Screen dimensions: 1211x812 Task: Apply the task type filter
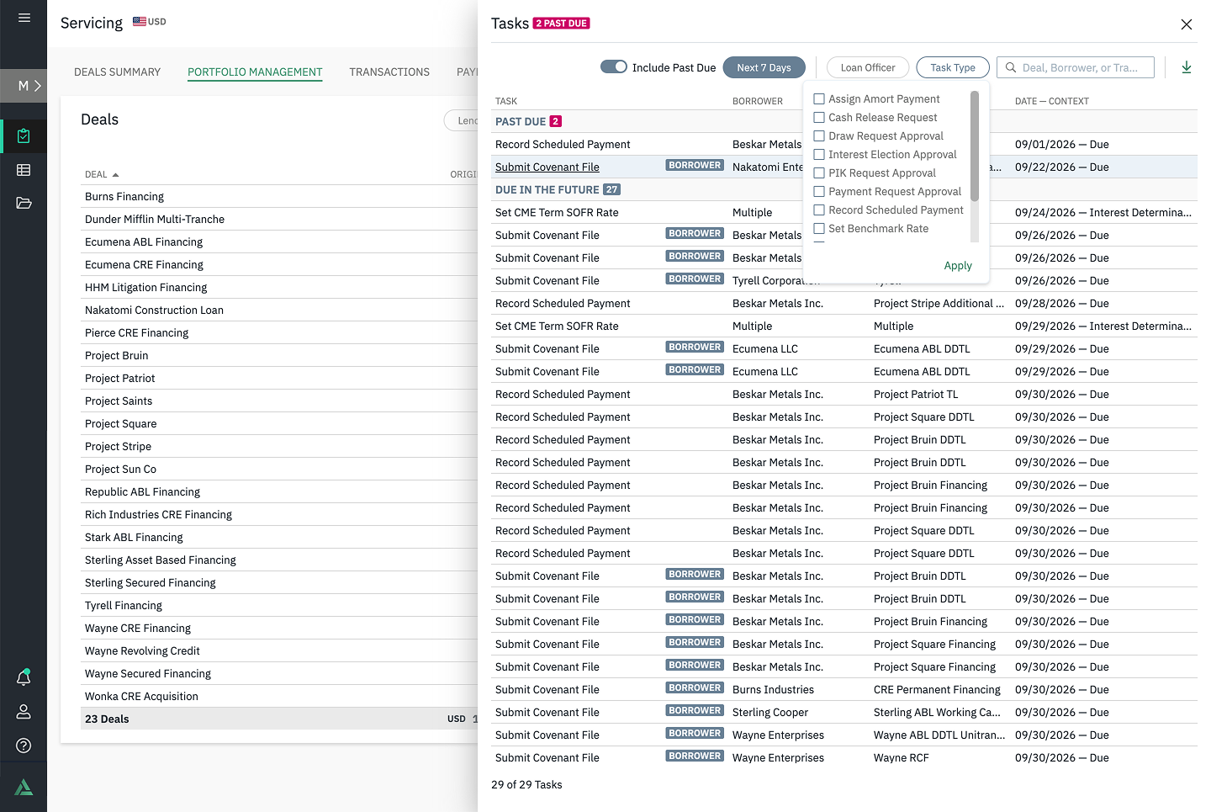(x=958, y=266)
